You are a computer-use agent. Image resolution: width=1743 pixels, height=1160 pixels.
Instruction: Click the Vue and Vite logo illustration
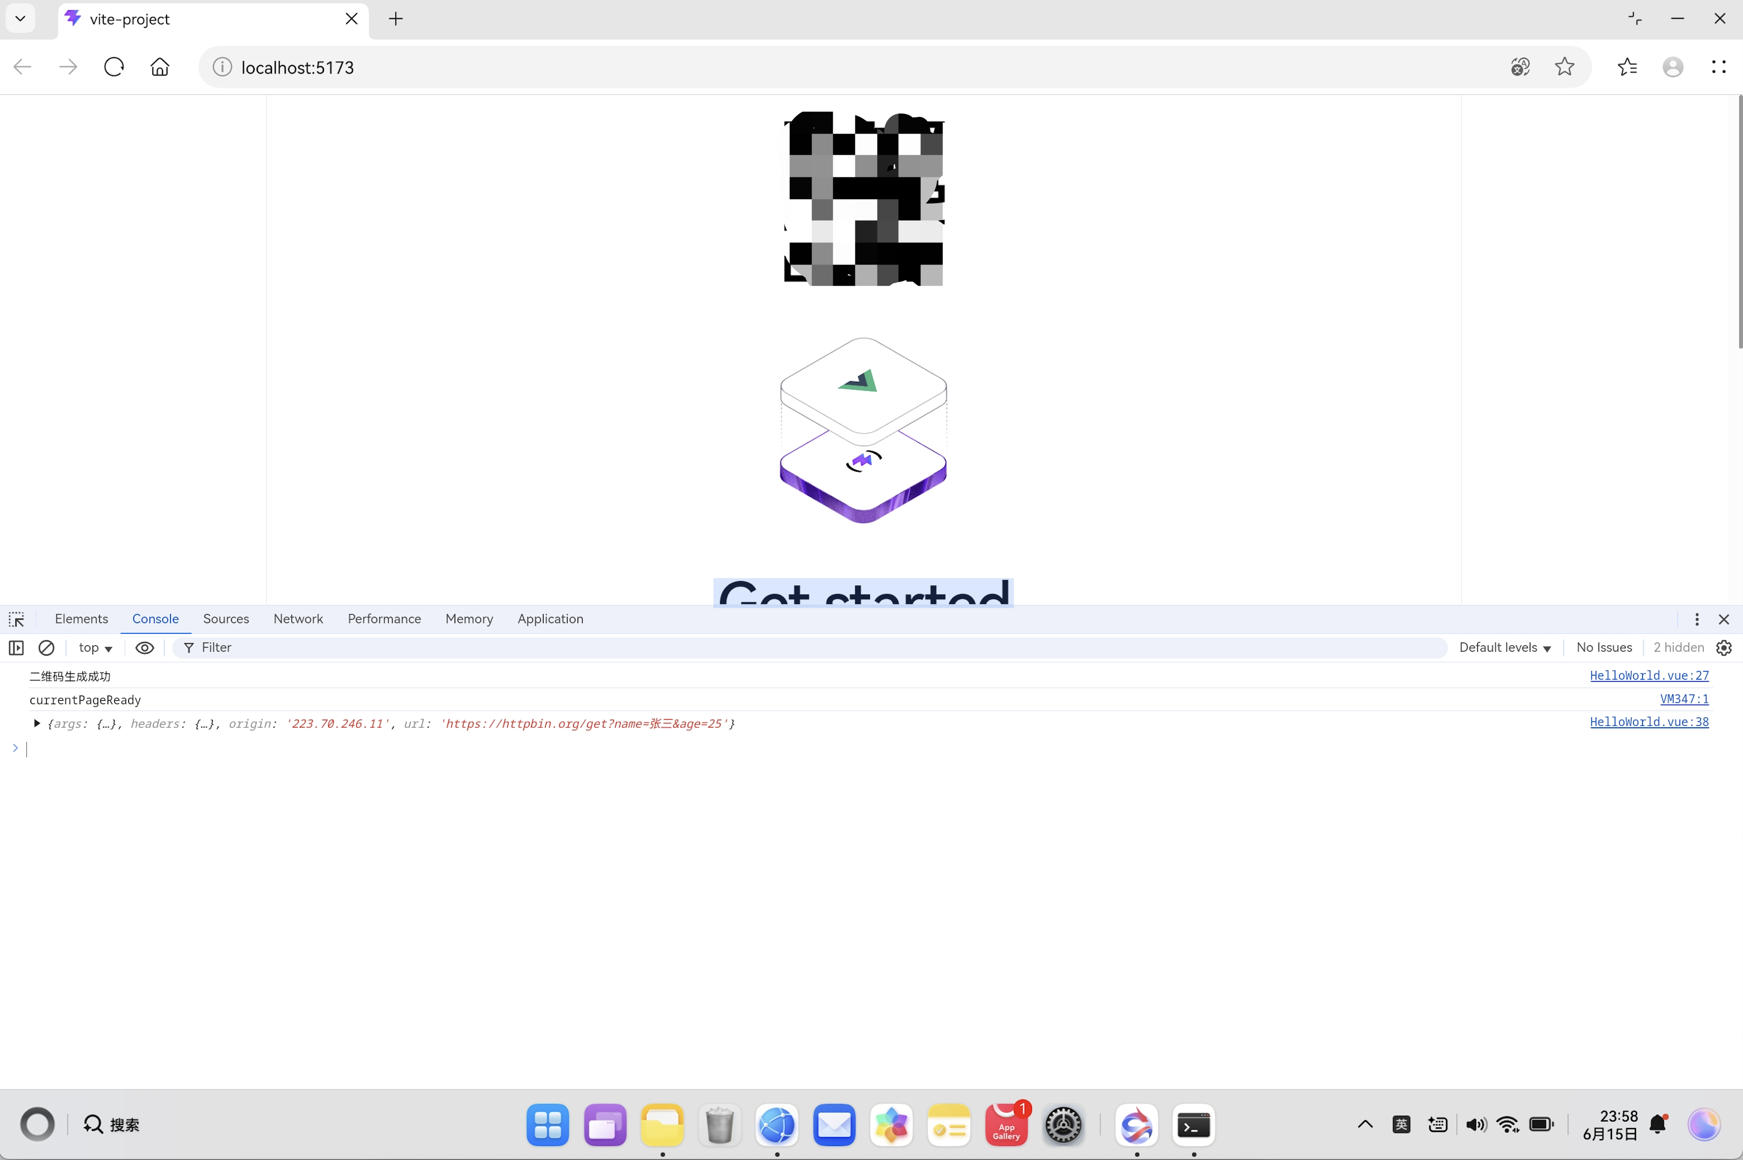pos(863,431)
